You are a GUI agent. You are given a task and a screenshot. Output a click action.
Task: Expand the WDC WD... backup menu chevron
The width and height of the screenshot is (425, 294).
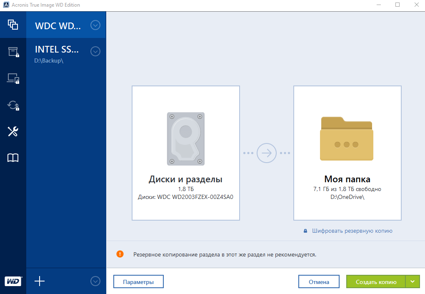[95, 25]
